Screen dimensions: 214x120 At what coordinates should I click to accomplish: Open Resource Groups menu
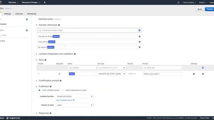31,2
